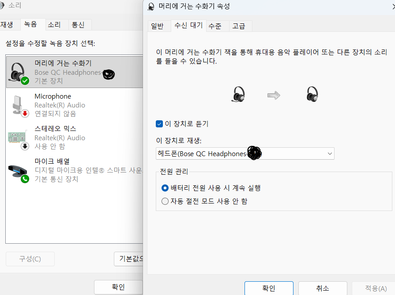395x295 pixels.
Task: Open the 이 장치로 재생 dropdown list
Action: [245, 153]
